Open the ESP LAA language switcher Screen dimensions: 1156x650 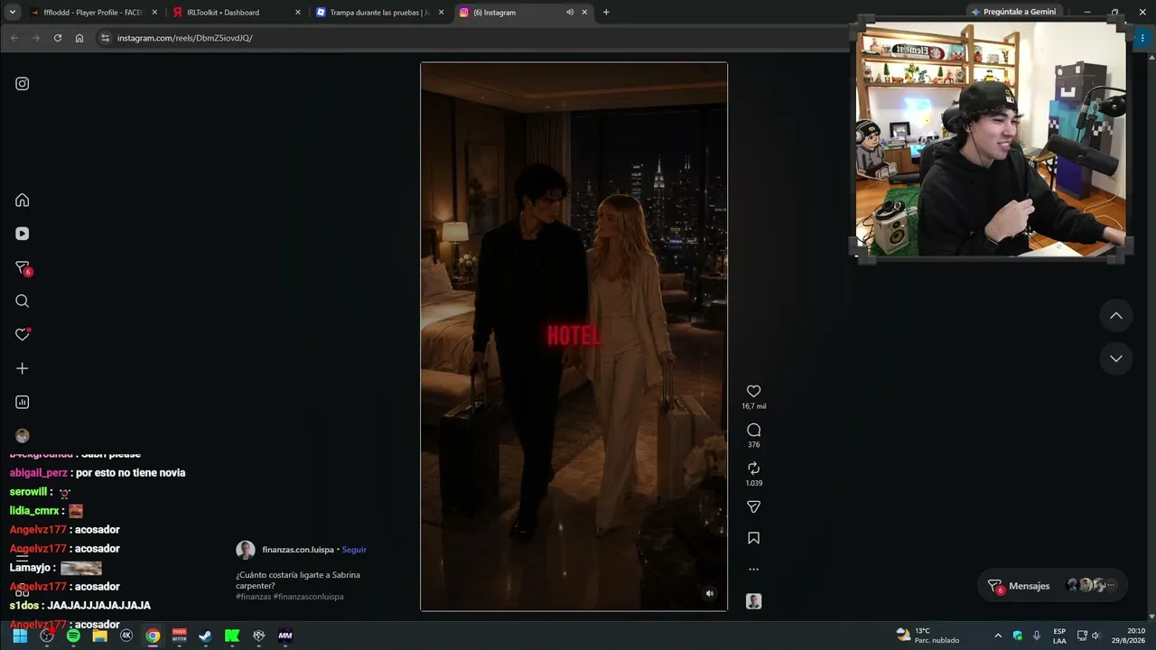tap(1059, 636)
